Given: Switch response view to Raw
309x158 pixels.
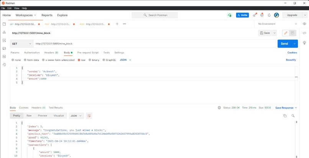Looking at the screenshot, I should (x=29, y=116).
